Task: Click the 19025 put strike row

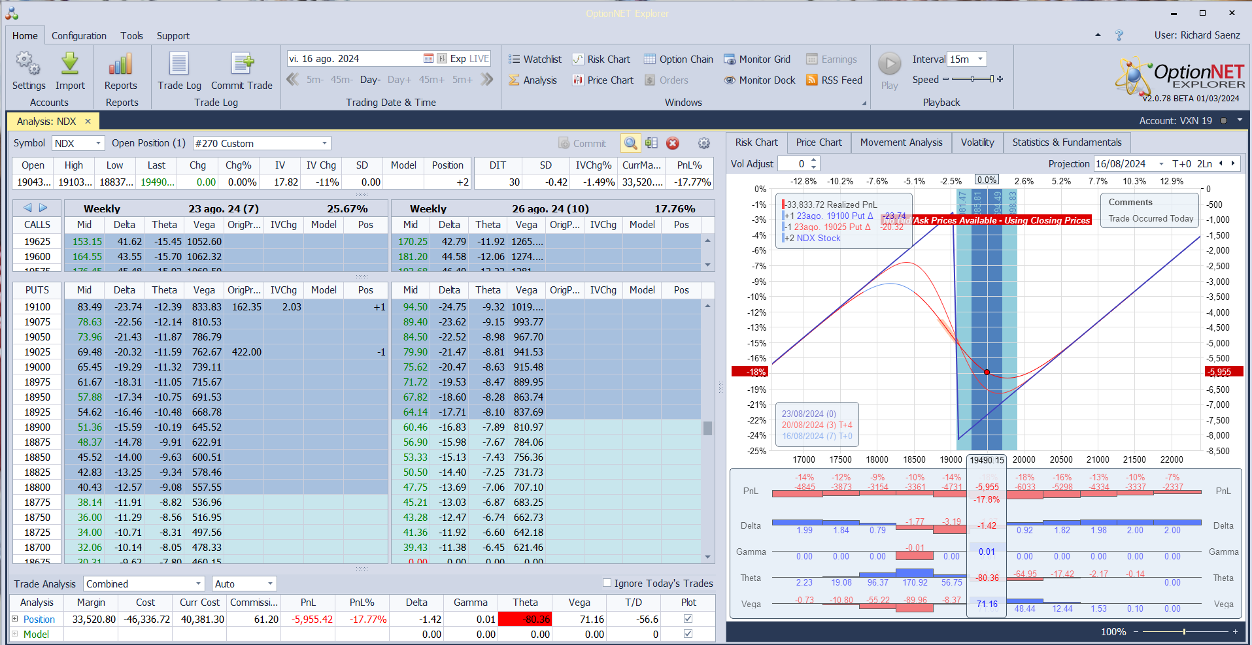Action: point(37,352)
